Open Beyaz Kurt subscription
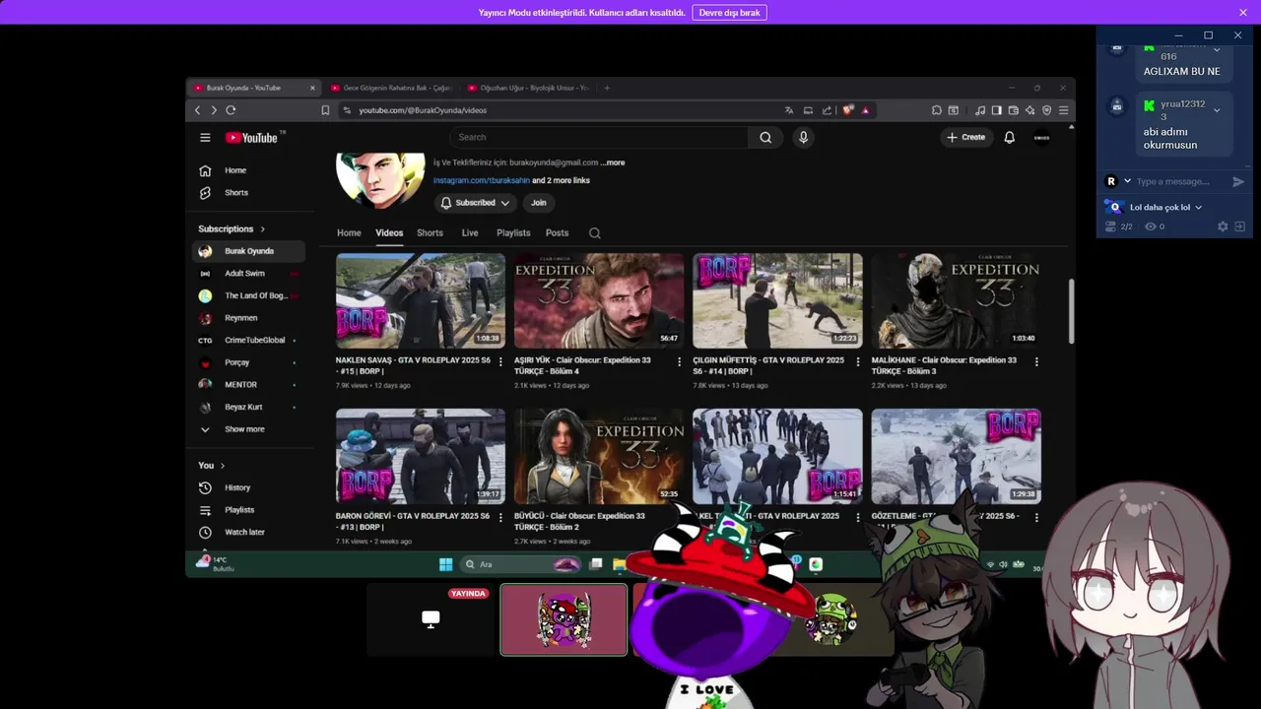 pos(243,408)
